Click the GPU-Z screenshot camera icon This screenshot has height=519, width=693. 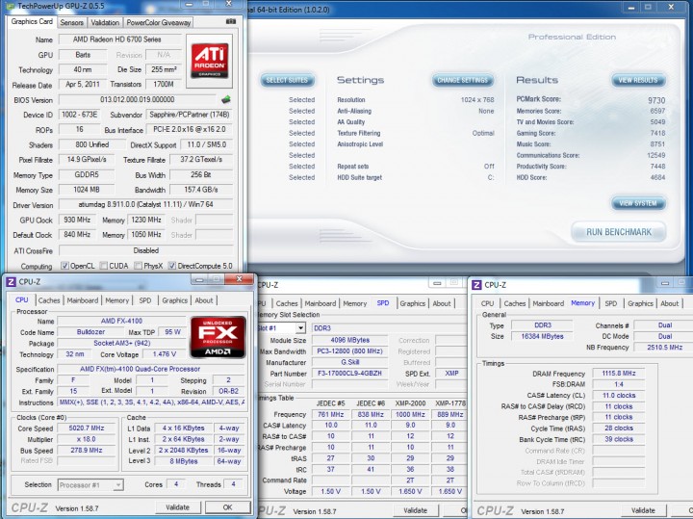pos(230,21)
